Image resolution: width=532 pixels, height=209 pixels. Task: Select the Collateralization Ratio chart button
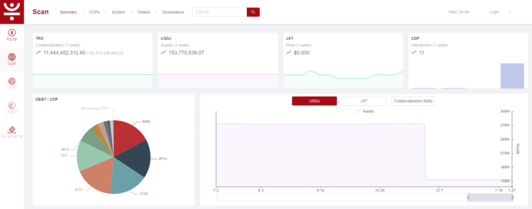pyautogui.click(x=413, y=101)
